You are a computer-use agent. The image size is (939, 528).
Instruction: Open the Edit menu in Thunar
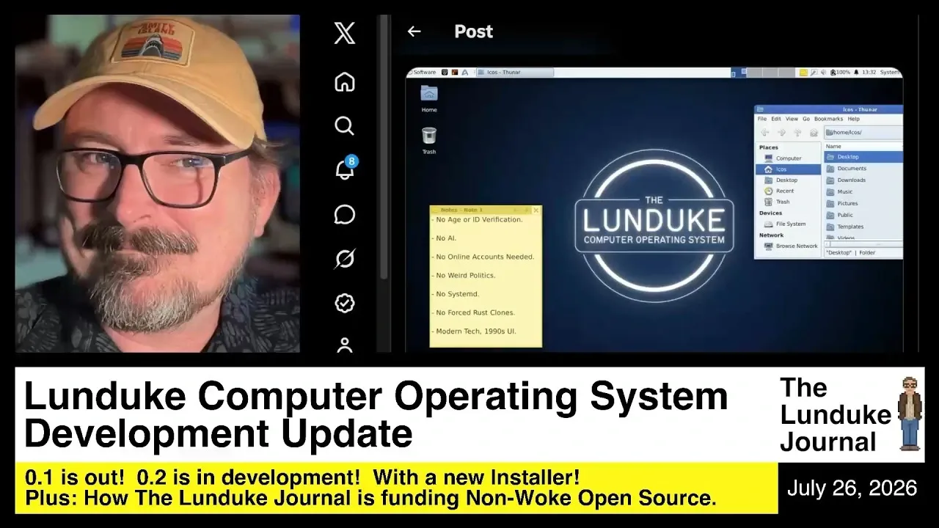pos(775,119)
